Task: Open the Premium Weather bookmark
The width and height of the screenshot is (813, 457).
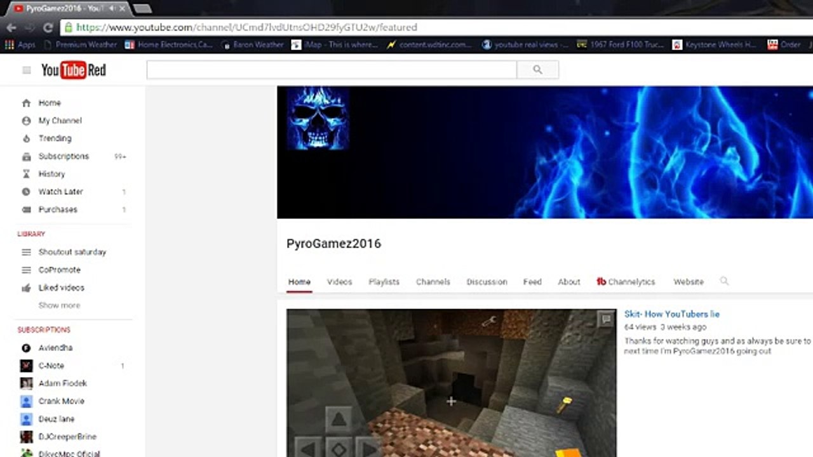Action: pos(81,44)
